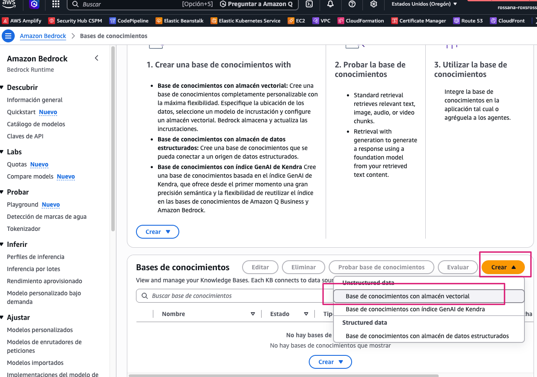Click the Eliminar button

point(304,267)
